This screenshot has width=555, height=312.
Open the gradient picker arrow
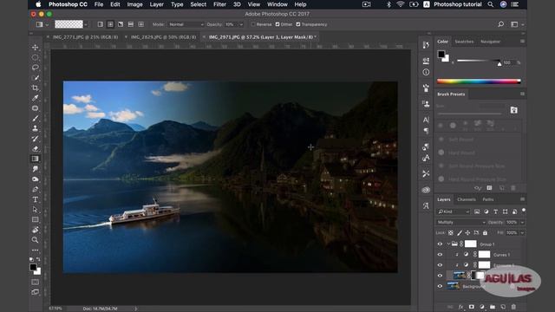[86, 24]
